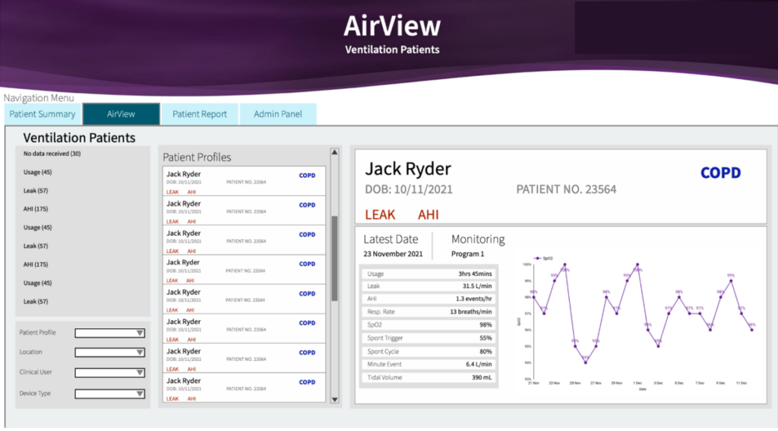778x431 pixels.
Task: Click the Patient Profiles scrollbar down arrow
Action: click(x=334, y=399)
